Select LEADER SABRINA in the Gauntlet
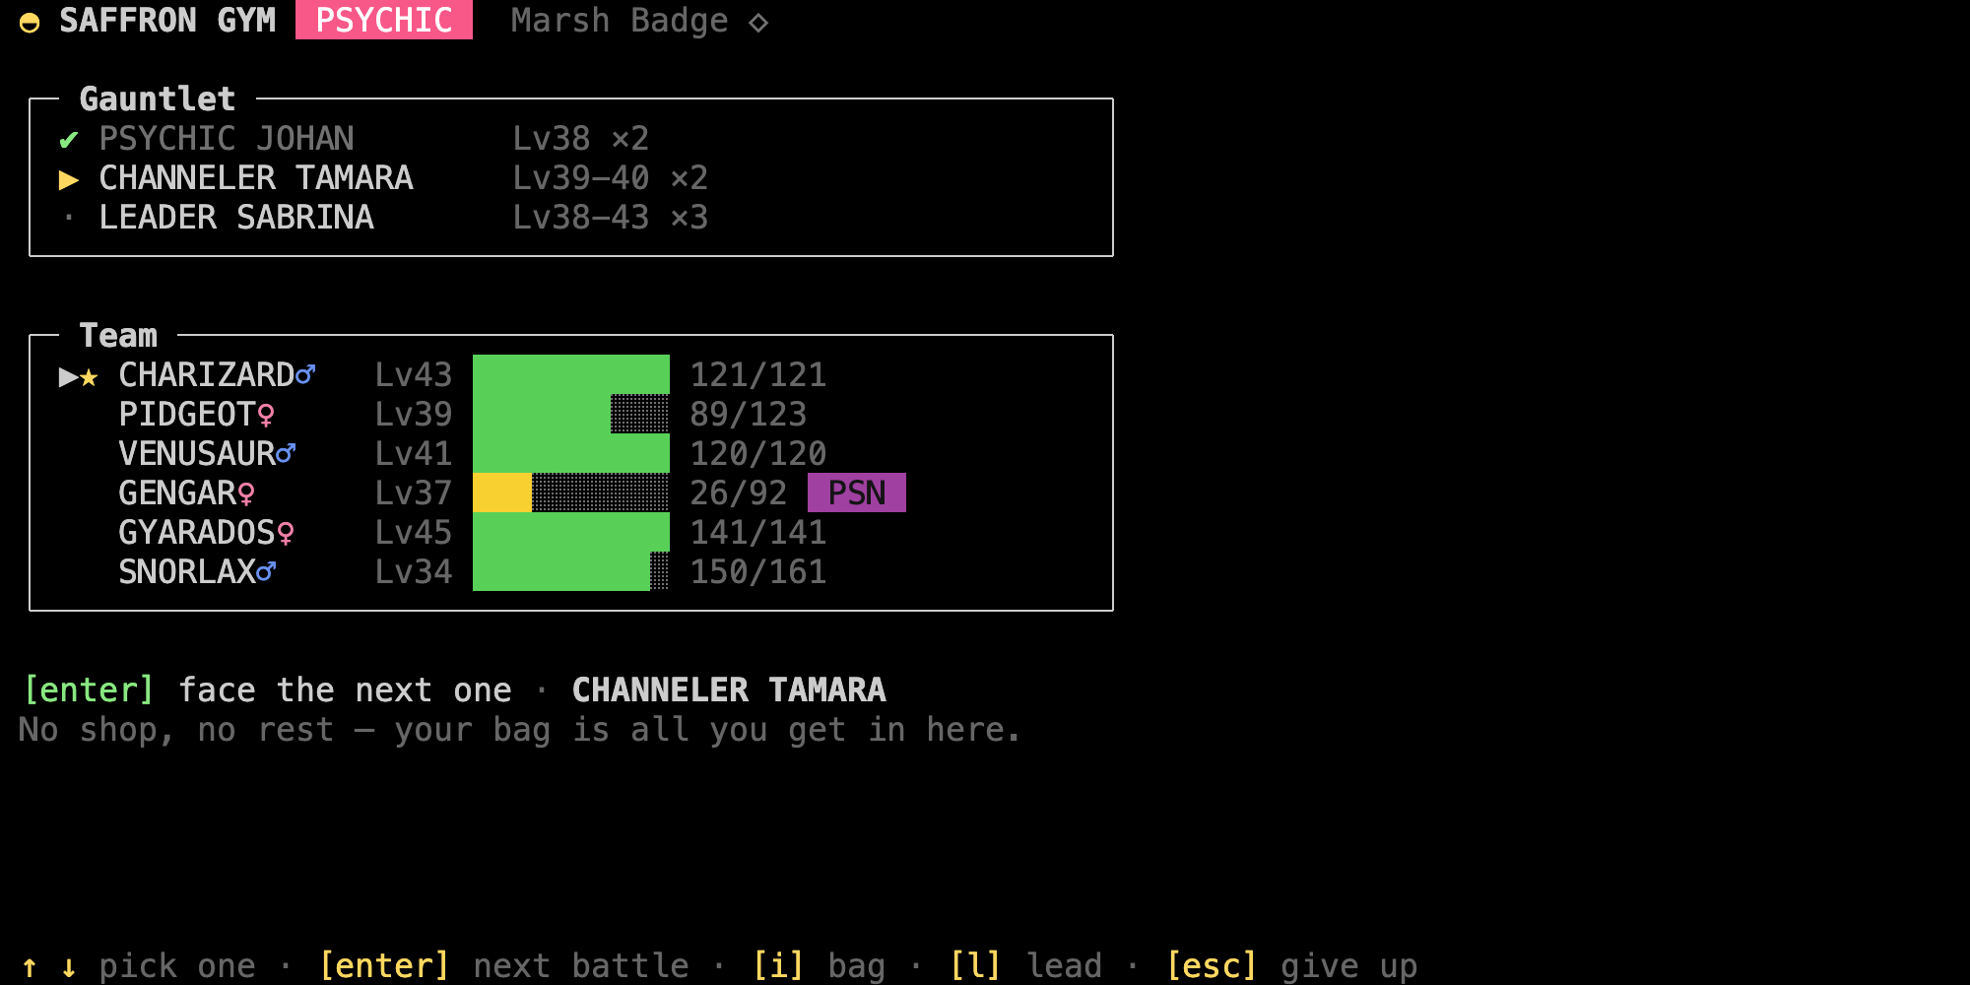1970x985 pixels. pyautogui.click(x=571, y=217)
